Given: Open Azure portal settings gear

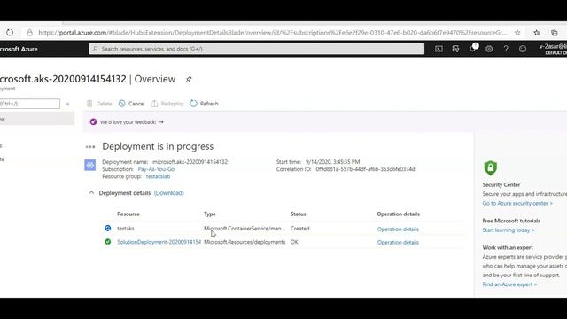Looking at the screenshot, I should click(x=489, y=49).
